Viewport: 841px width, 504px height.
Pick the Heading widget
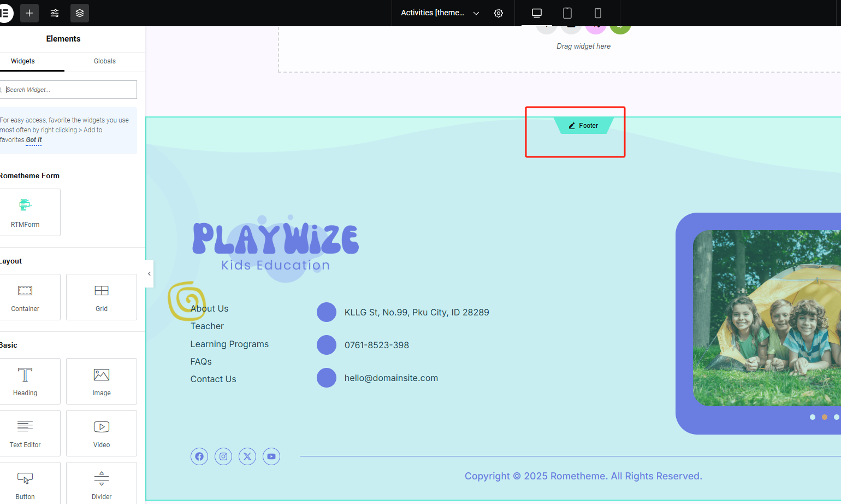(x=25, y=381)
